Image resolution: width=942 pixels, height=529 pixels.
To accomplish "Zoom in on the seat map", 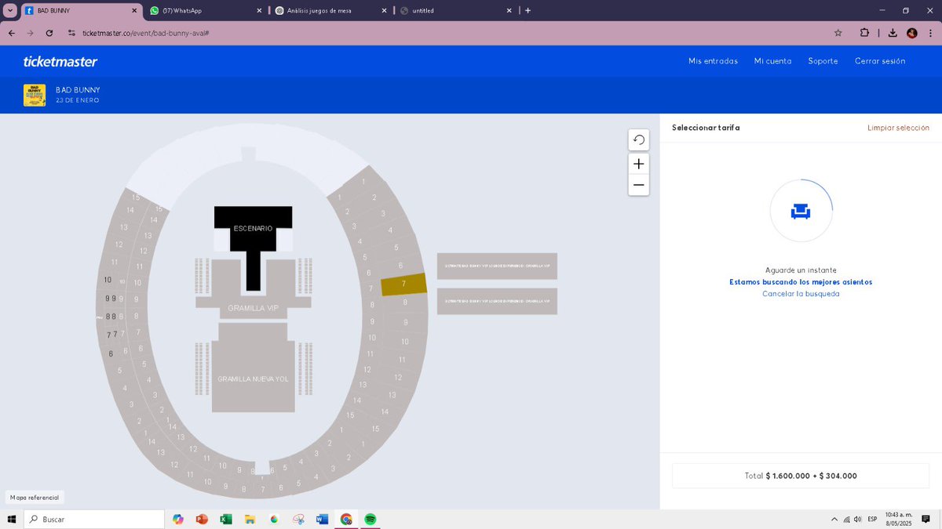I will coord(639,164).
